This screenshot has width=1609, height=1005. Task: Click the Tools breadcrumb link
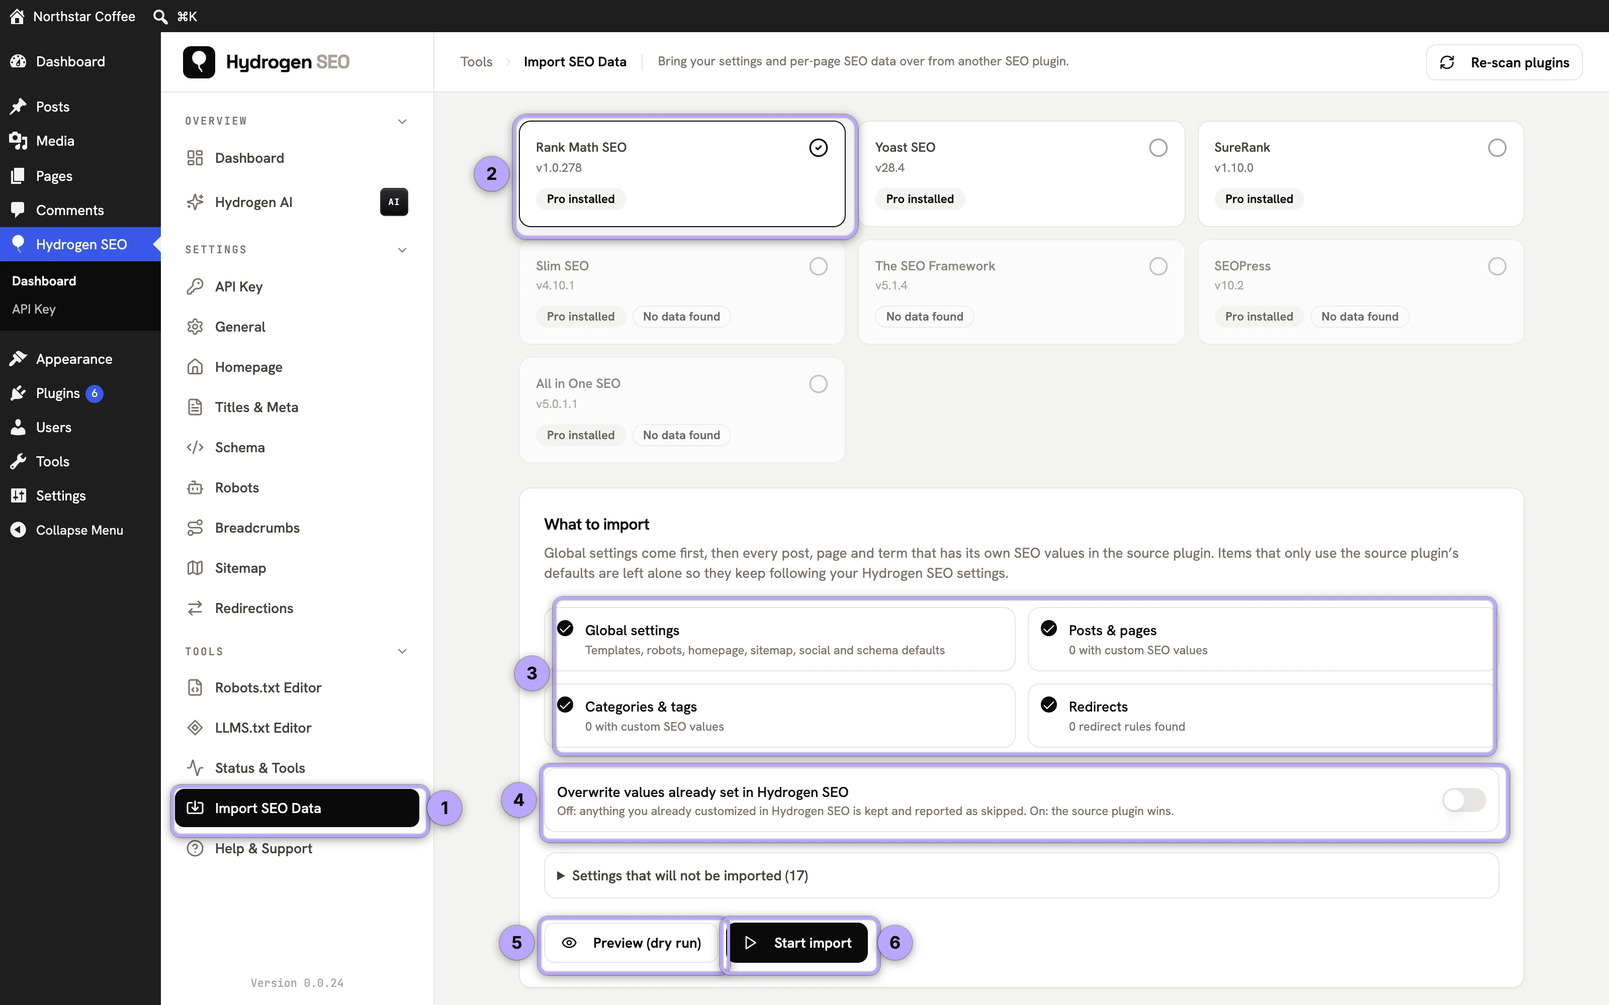pos(477,62)
